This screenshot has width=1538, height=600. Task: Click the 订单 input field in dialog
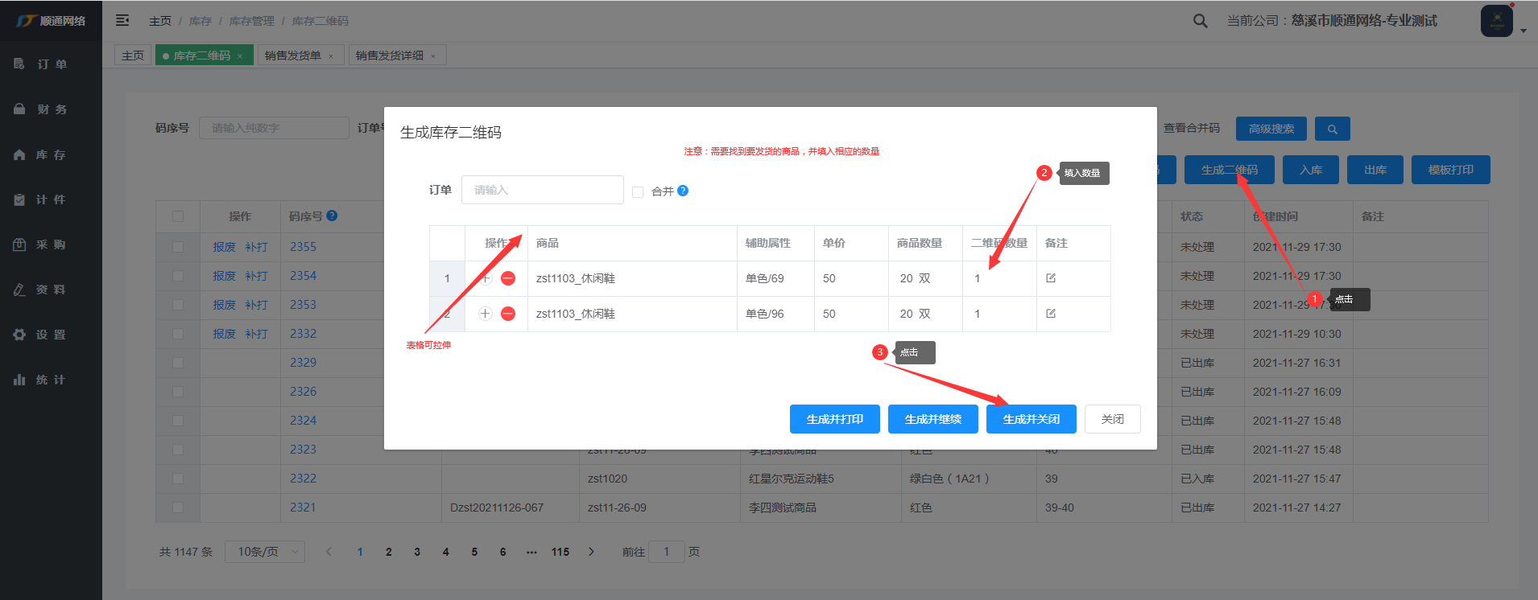[542, 190]
